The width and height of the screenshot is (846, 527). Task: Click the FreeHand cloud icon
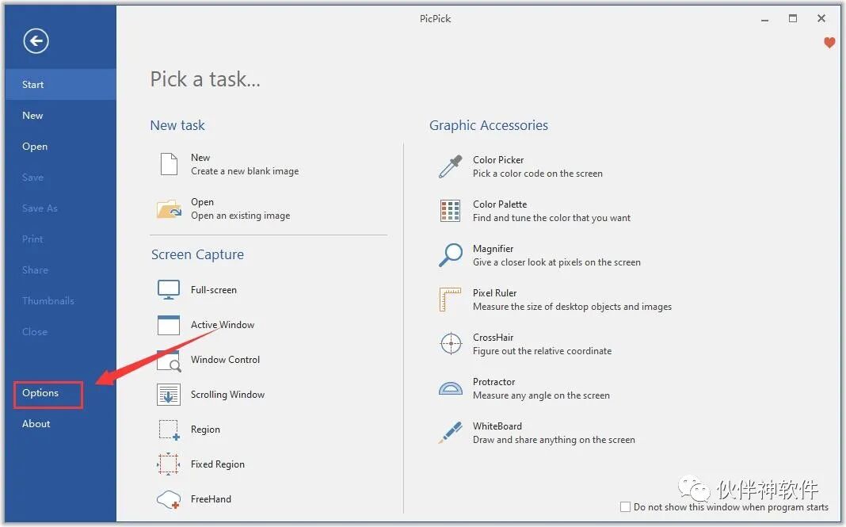coord(169,499)
